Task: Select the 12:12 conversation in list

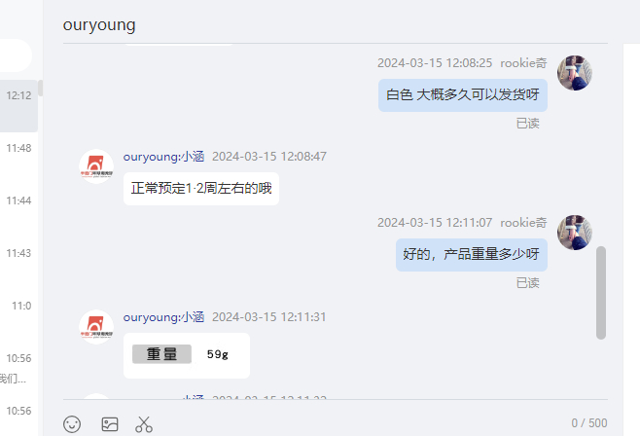Action: [x=18, y=106]
